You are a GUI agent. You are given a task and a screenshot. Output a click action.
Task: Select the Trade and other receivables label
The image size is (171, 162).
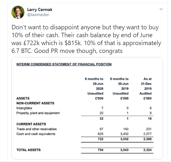36,129
